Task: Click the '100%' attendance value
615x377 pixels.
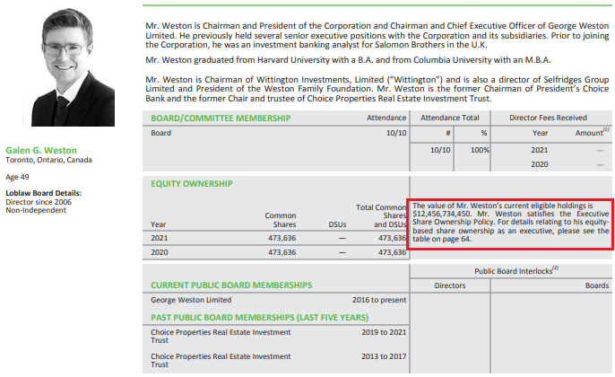Action: [x=480, y=150]
